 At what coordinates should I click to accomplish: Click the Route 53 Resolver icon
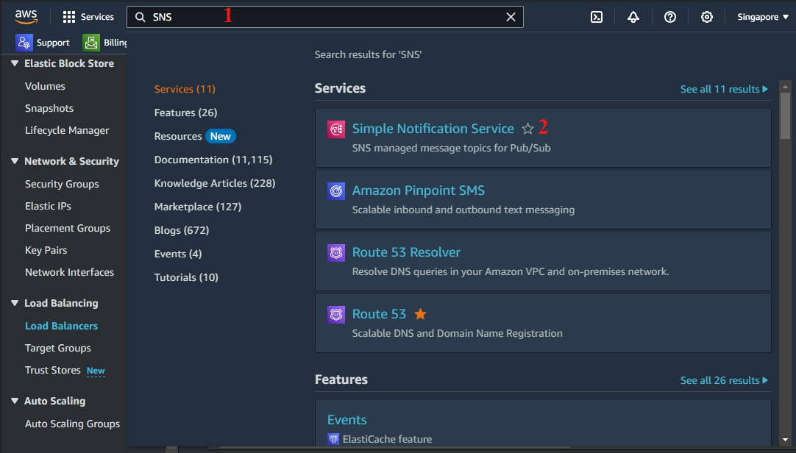click(336, 253)
